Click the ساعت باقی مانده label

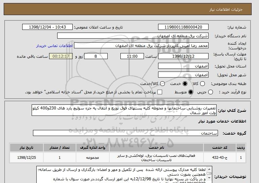tap(32, 56)
